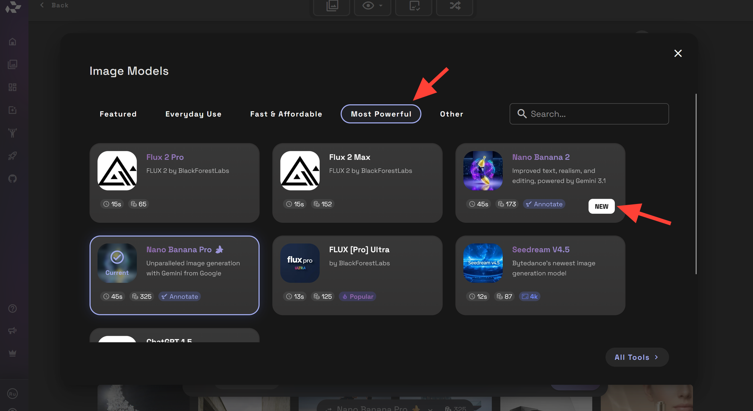Expand the eye visibility dropdown
Image resolution: width=753 pixels, height=411 pixels.
coord(381,6)
